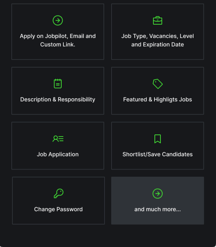Go to the 'Job Application' text

[58, 155]
